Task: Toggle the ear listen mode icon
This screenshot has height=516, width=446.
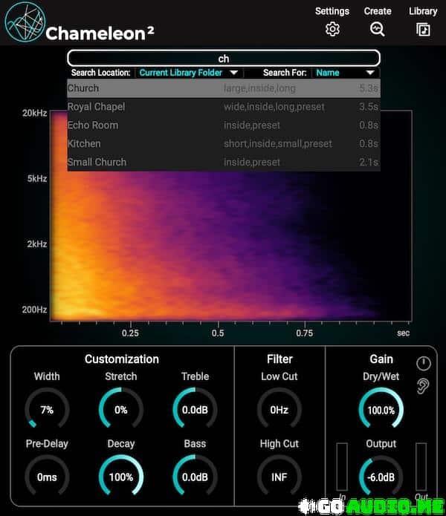Action: (423, 386)
